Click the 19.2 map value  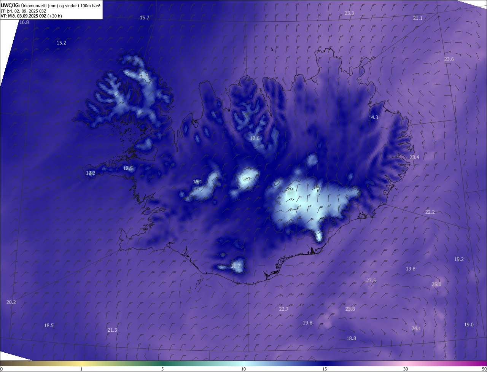tap(459, 259)
